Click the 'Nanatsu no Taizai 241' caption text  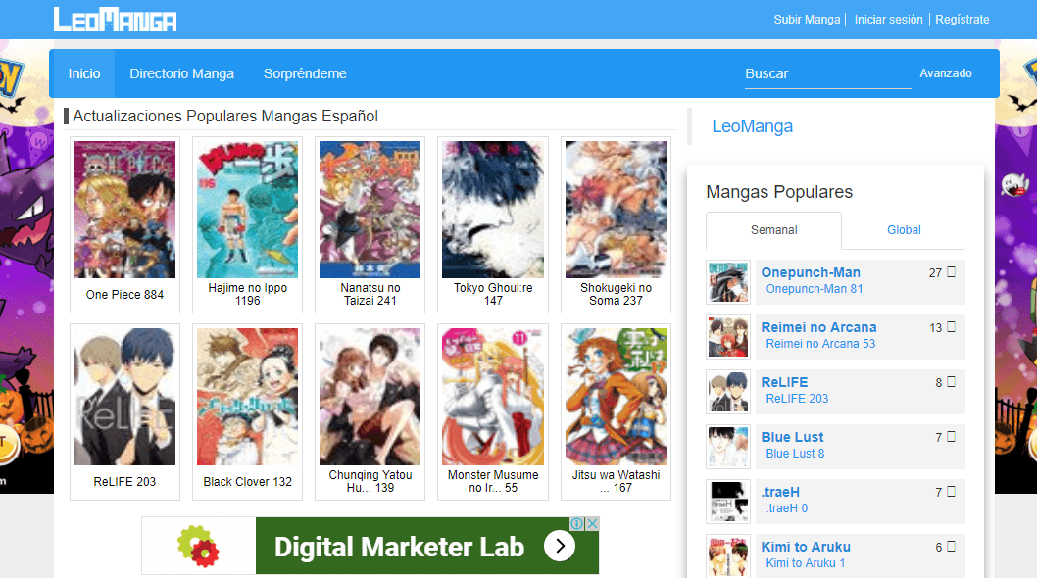pos(370,294)
